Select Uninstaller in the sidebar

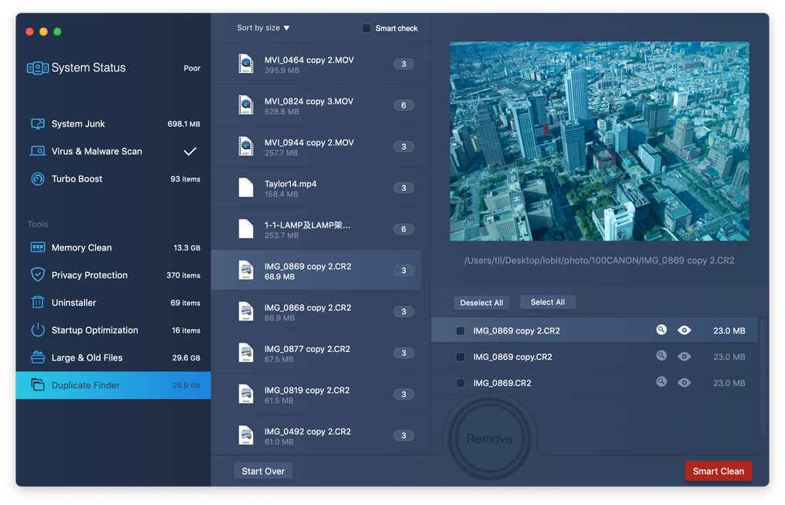[x=113, y=303]
